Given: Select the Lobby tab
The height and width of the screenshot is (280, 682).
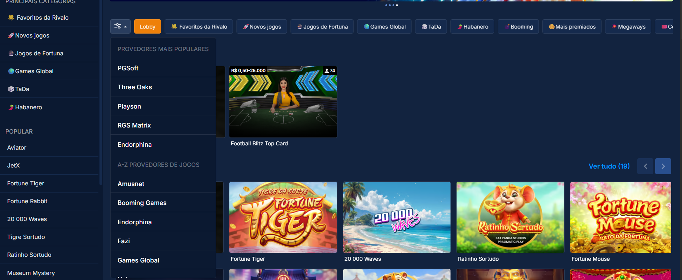Looking at the screenshot, I should click(x=147, y=26).
